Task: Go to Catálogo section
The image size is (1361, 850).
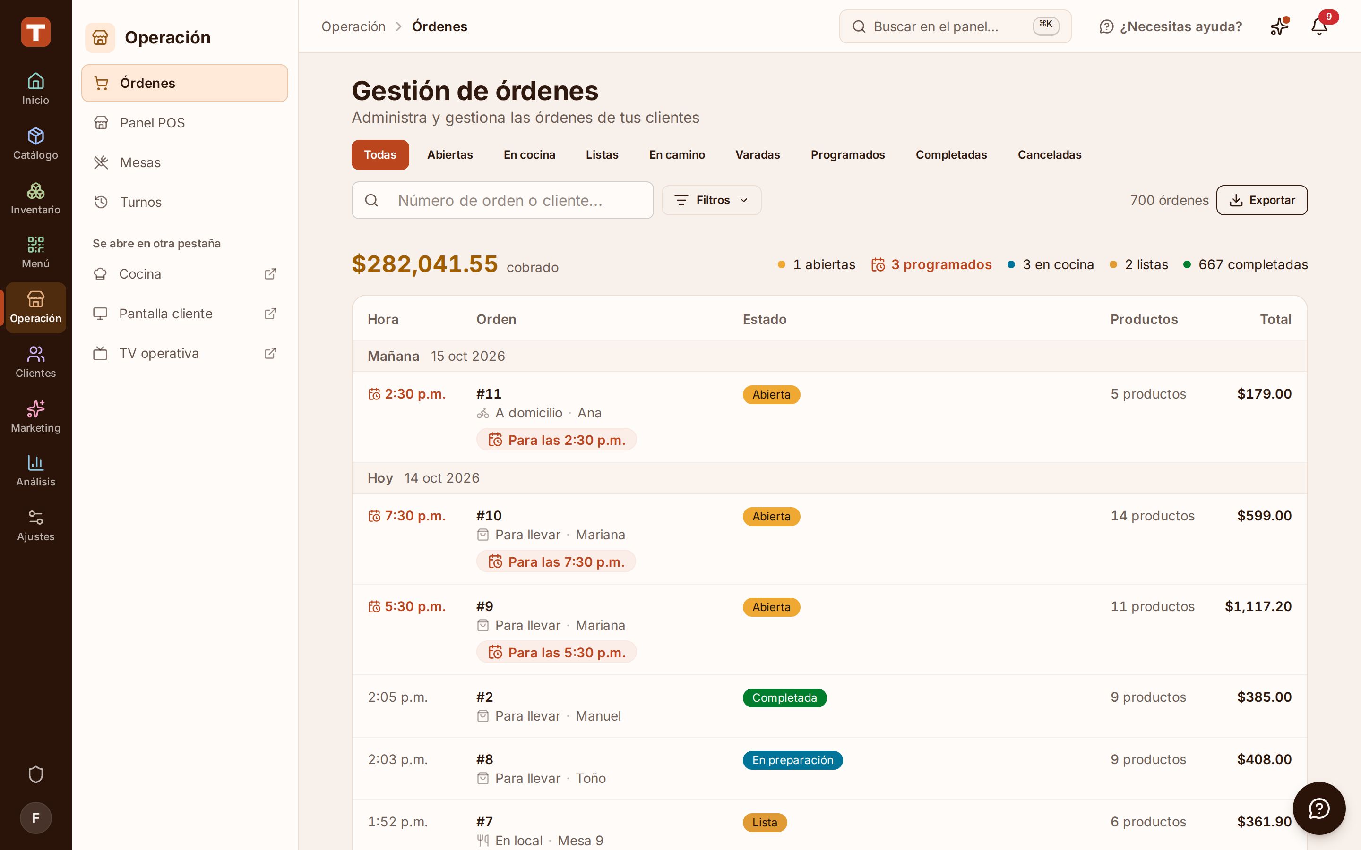Action: (x=35, y=144)
